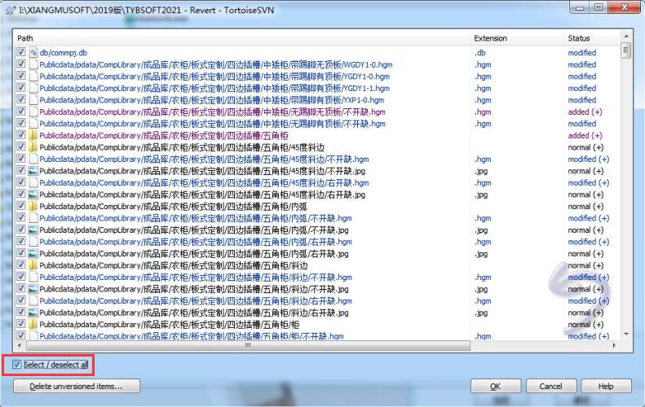Click the Cancel button

coord(550,386)
